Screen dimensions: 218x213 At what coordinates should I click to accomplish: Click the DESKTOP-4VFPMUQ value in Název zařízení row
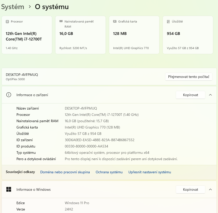point(81,108)
